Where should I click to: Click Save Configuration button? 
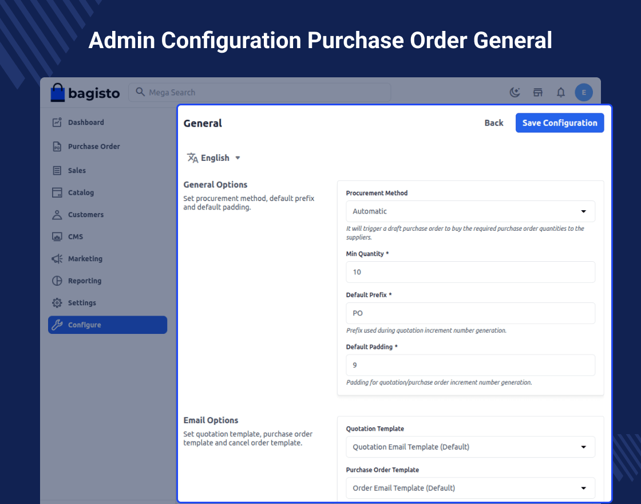tap(560, 123)
